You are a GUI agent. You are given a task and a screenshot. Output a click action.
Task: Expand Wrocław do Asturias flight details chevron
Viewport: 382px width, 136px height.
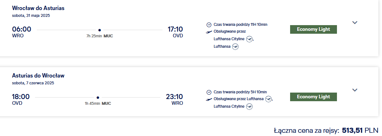tap(355, 23)
